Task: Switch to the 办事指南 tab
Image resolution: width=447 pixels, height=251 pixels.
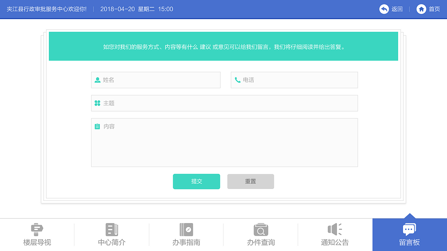Action: click(x=185, y=235)
